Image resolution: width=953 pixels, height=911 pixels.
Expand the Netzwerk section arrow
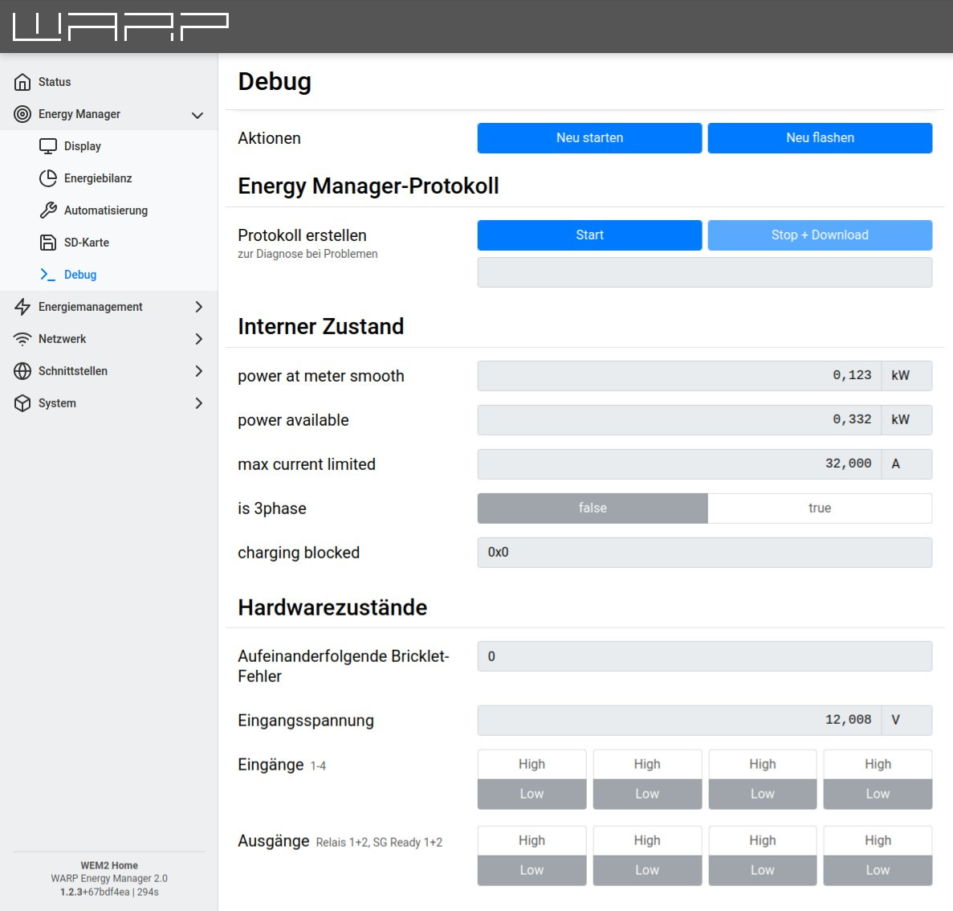coord(198,339)
